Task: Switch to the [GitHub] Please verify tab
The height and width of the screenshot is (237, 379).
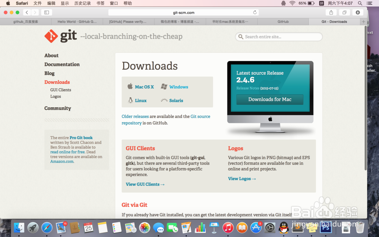Action: pos(128,22)
